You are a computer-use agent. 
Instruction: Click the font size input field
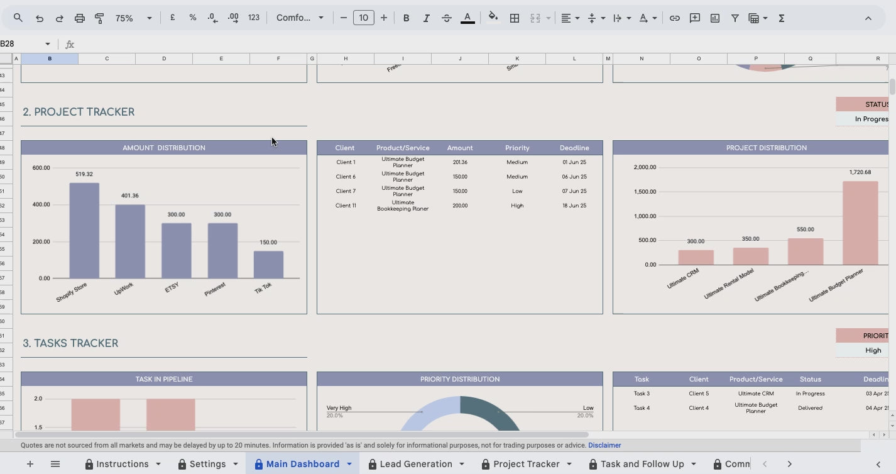363,18
